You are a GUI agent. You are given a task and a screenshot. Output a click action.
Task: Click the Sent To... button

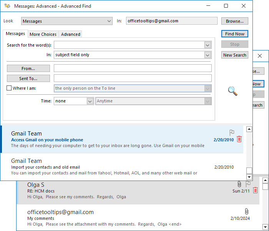(28, 79)
